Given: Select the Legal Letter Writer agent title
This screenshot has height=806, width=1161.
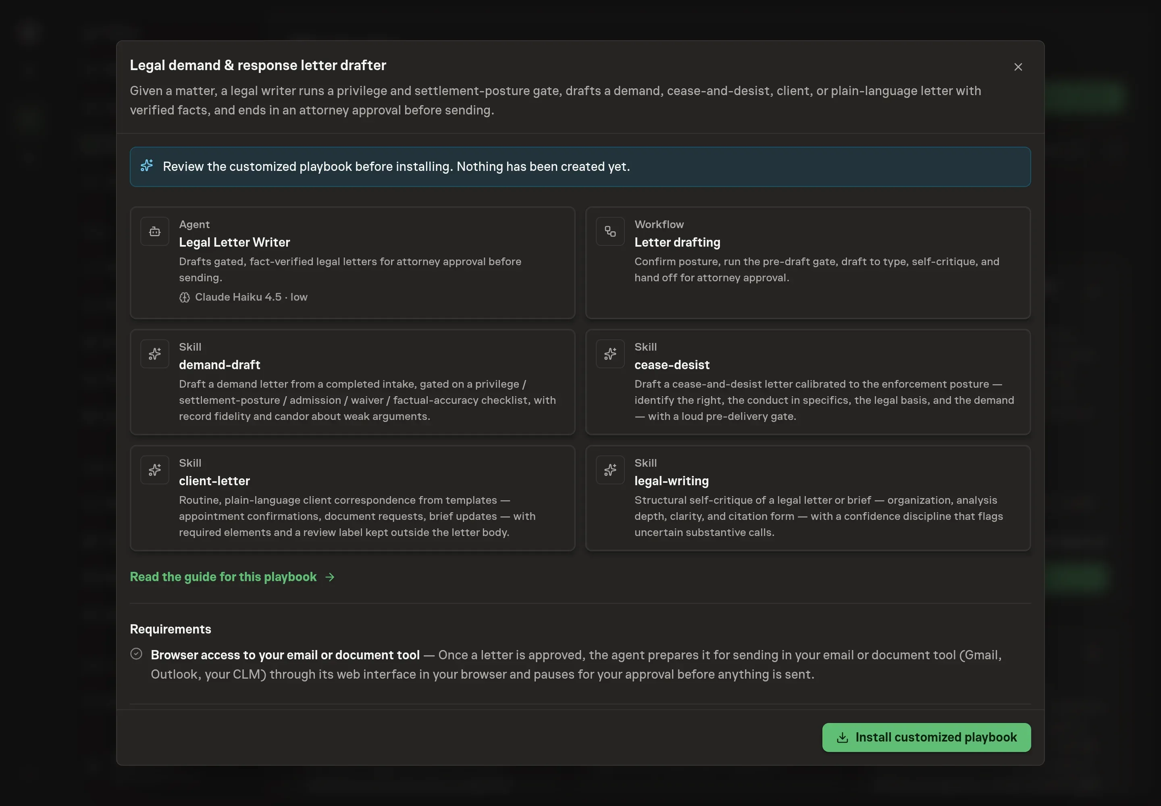Looking at the screenshot, I should (x=235, y=243).
